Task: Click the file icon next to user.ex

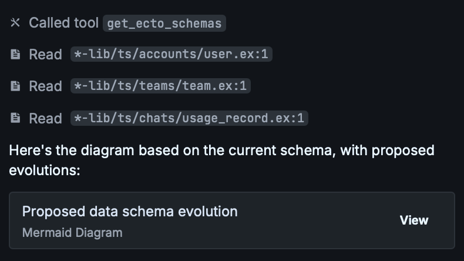Action: (x=15, y=55)
